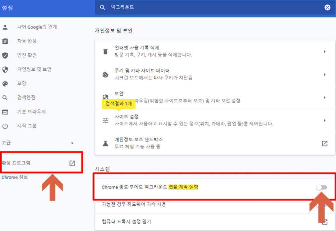Click the 시스템 section heading
The image size is (336, 231).
point(102,169)
